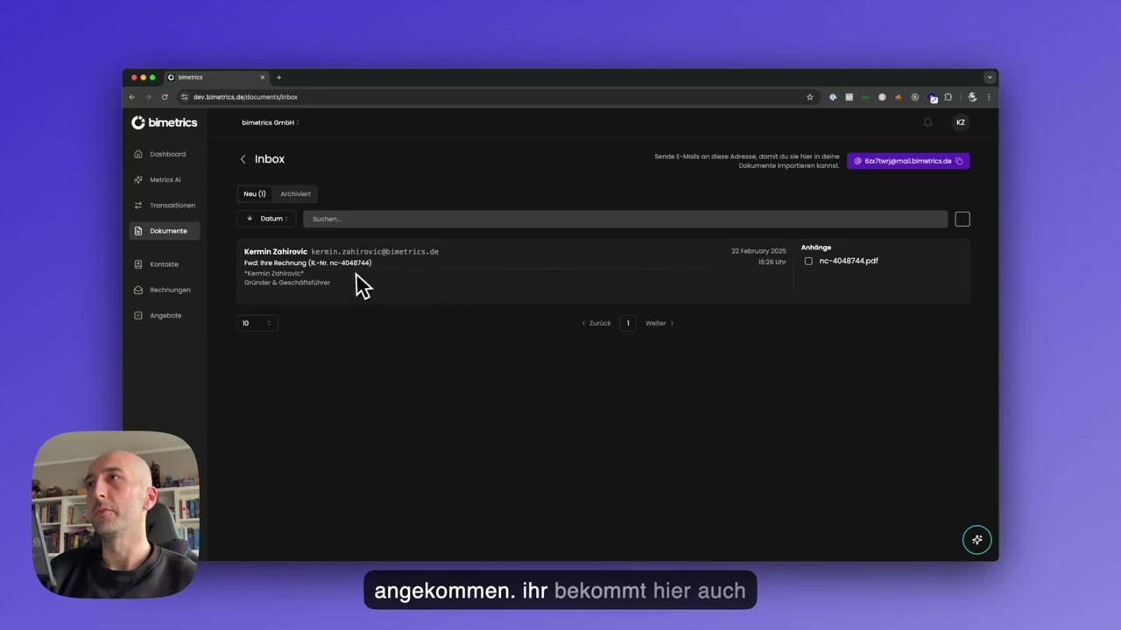
Task: Go back using the Inbox back chevron
Action: pos(243,159)
